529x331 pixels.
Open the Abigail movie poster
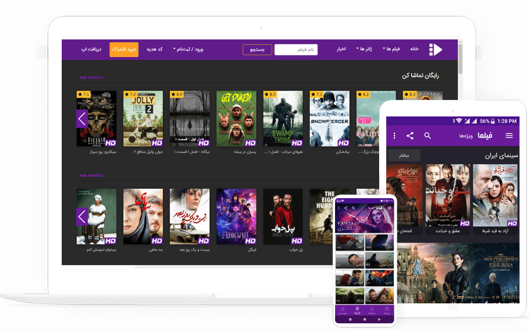click(236, 216)
